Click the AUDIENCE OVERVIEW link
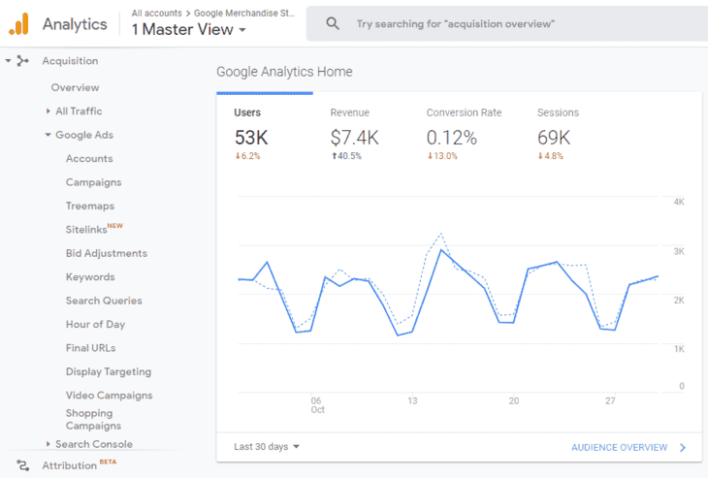708x478 pixels. click(619, 447)
